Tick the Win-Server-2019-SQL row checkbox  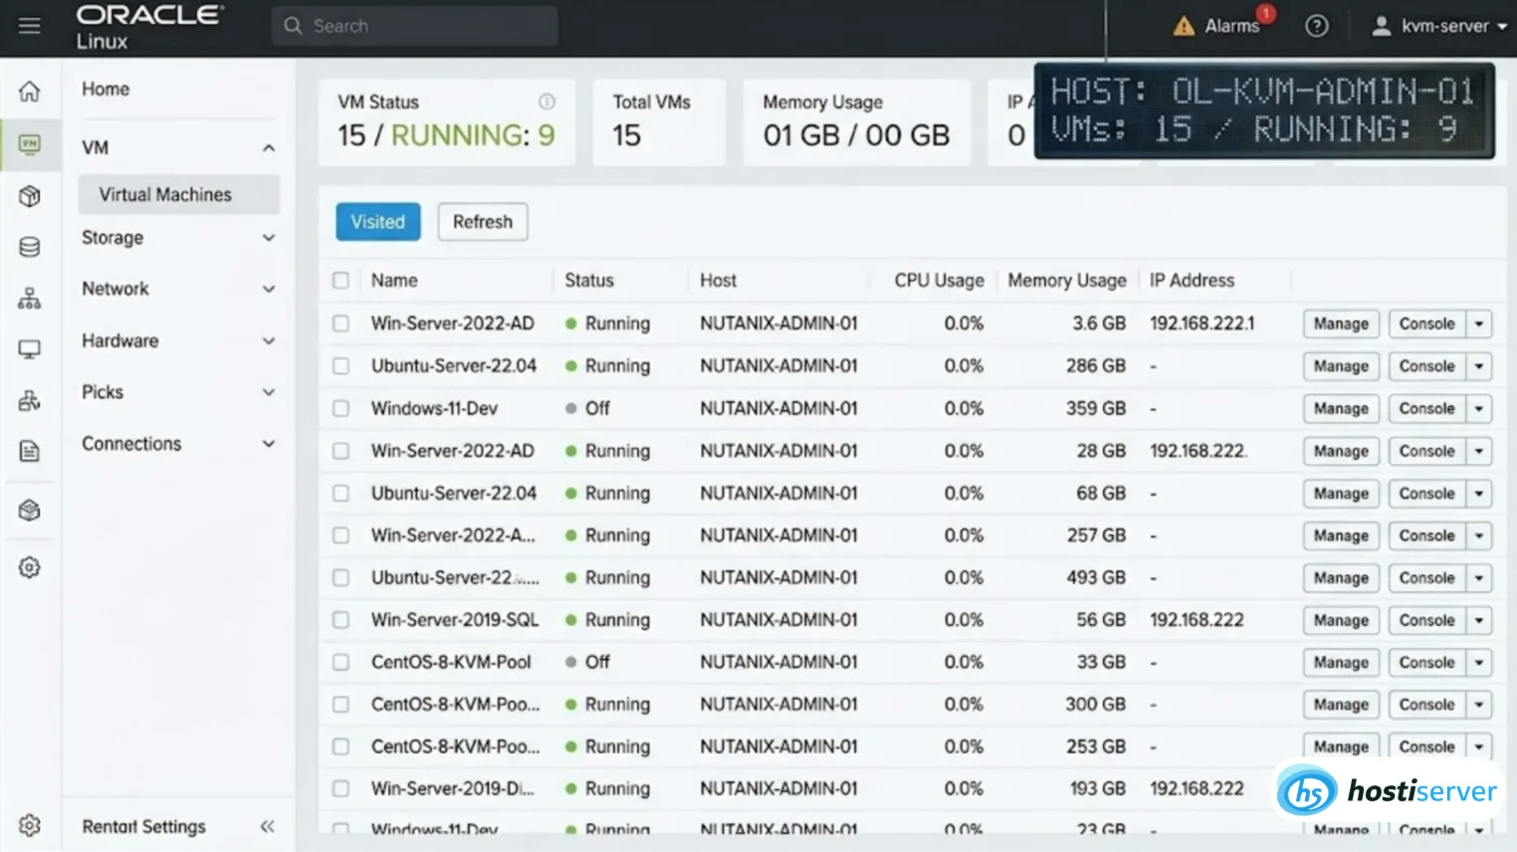pyautogui.click(x=340, y=620)
